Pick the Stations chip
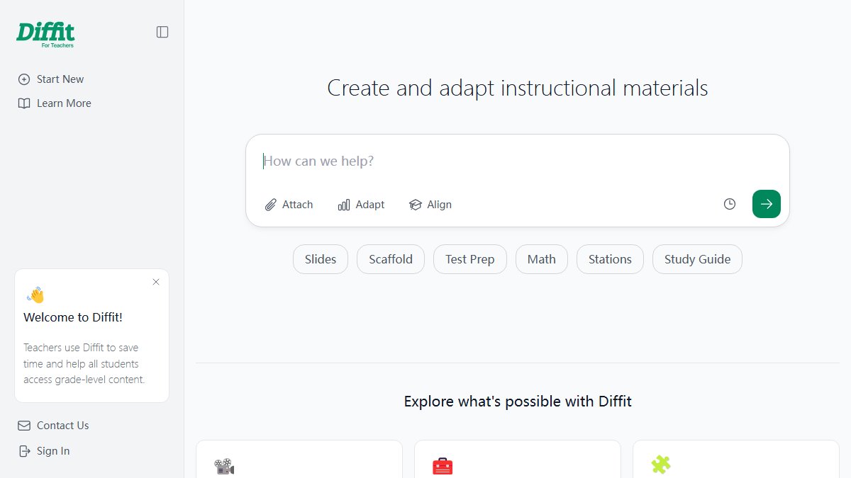This screenshot has height=478, width=851. coord(610,259)
